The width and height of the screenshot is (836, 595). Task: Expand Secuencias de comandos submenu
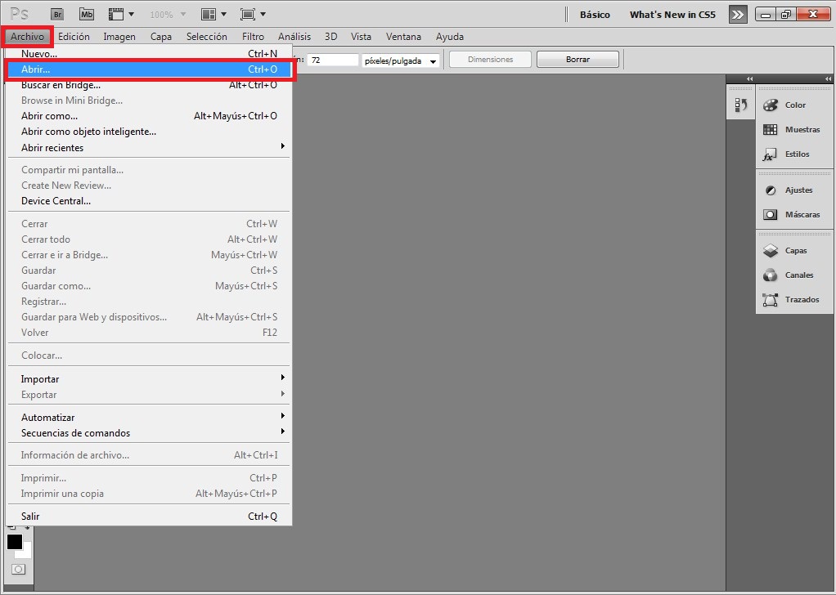tap(283, 432)
